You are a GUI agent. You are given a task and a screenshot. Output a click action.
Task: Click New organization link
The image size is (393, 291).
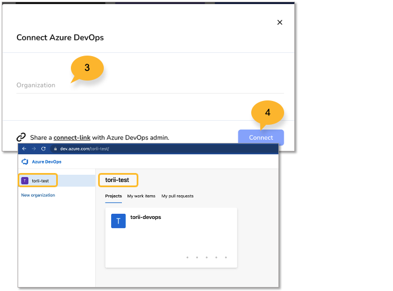click(38, 195)
